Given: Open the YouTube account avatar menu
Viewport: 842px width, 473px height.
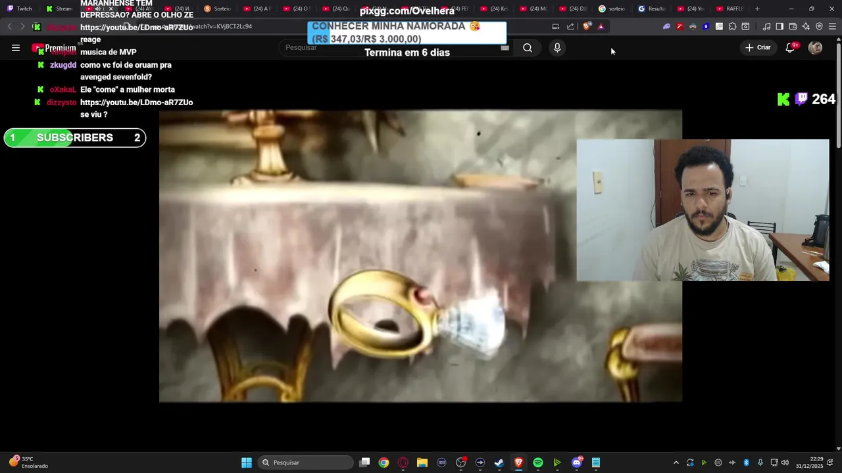Looking at the screenshot, I should point(815,47).
